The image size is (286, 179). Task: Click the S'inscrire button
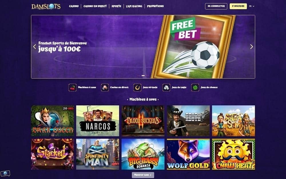click(238, 6)
